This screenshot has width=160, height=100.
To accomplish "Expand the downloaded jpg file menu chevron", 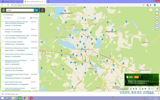I will (20, 94).
